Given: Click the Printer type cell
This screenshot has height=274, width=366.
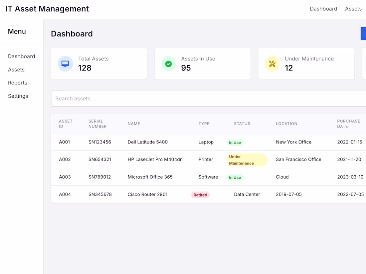Looking at the screenshot, I should click(206, 160).
